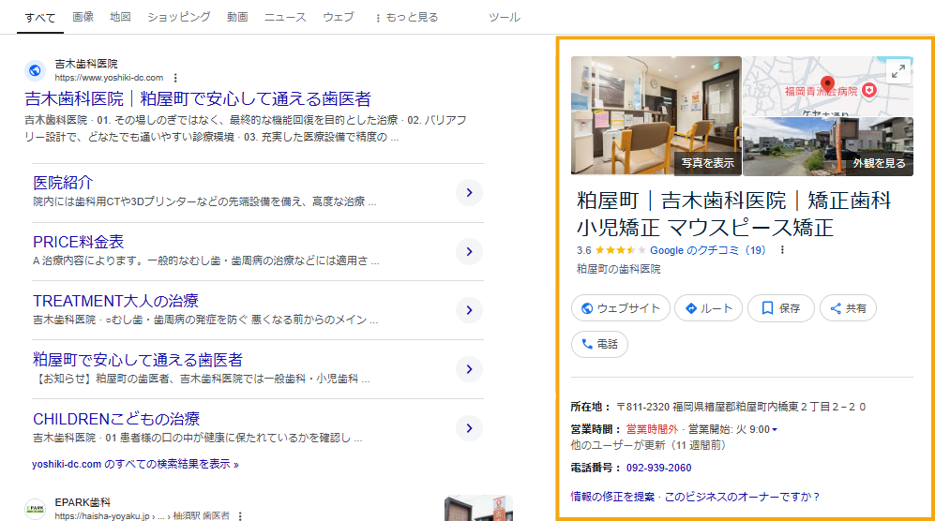Click the EPARK歯科 site favicon
This screenshot has height=521, width=935.
(35, 509)
